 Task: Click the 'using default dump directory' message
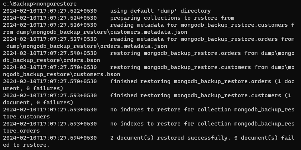(x=160, y=11)
